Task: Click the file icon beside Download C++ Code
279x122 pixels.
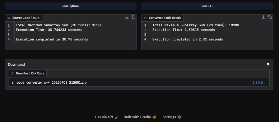Action: (x=12, y=73)
